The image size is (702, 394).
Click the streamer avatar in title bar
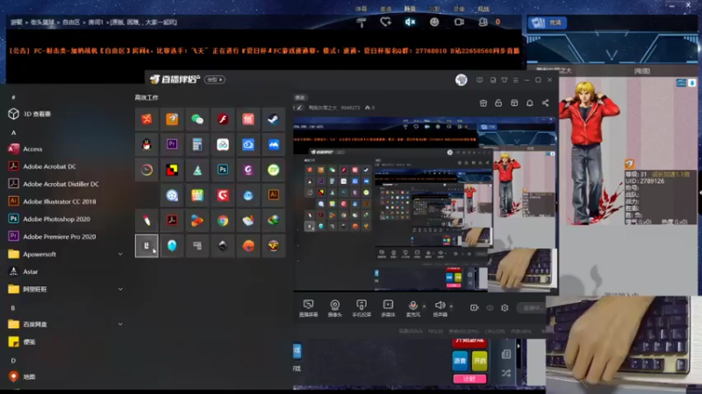tap(462, 80)
